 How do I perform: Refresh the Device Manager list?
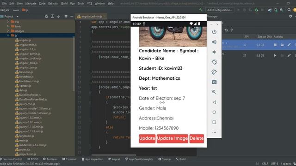click(226, 30)
